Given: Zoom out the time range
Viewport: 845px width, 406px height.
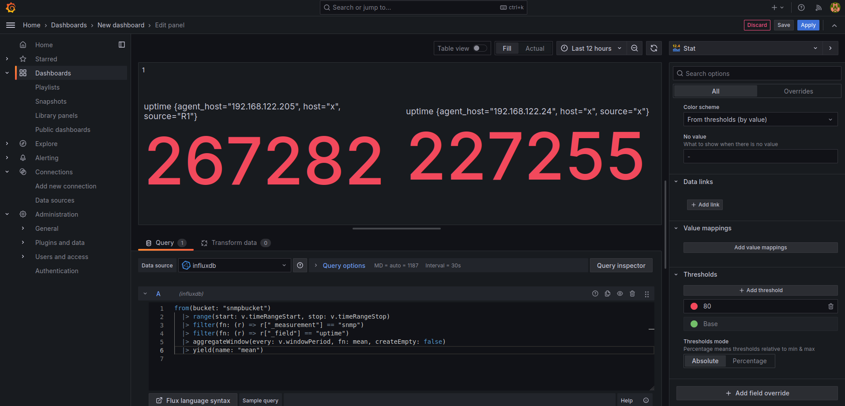Looking at the screenshot, I should pos(635,48).
